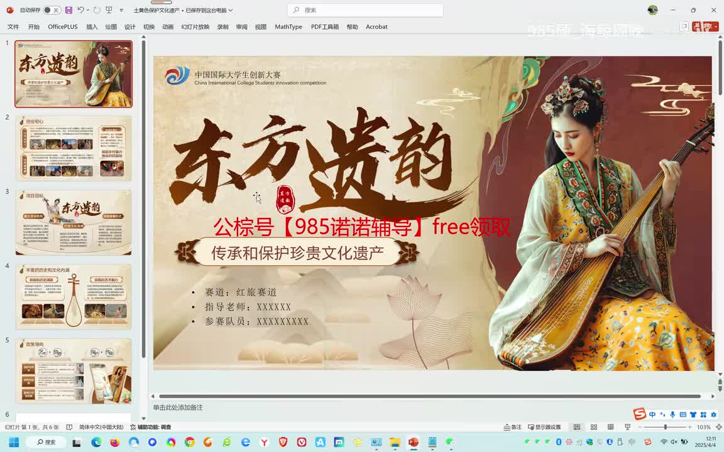Open the Acrobat tab
Image resolution: width=724 pixels, height=452 pixels.
[x=376, y=27]
